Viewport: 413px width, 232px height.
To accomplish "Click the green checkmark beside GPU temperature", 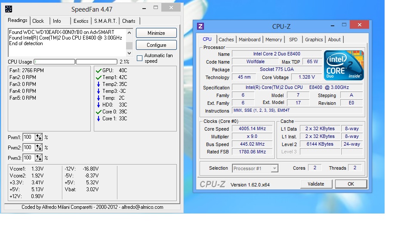I will tap(99, 70).
